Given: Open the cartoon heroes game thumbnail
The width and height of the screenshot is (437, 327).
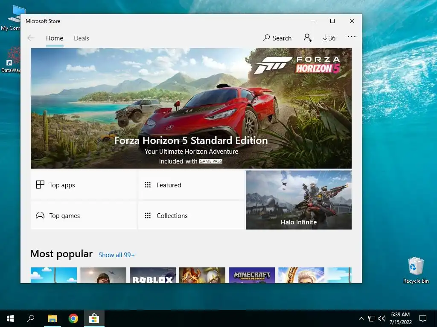Looking at the screenshot, I should pyautogui.click(x=202, y=275).
